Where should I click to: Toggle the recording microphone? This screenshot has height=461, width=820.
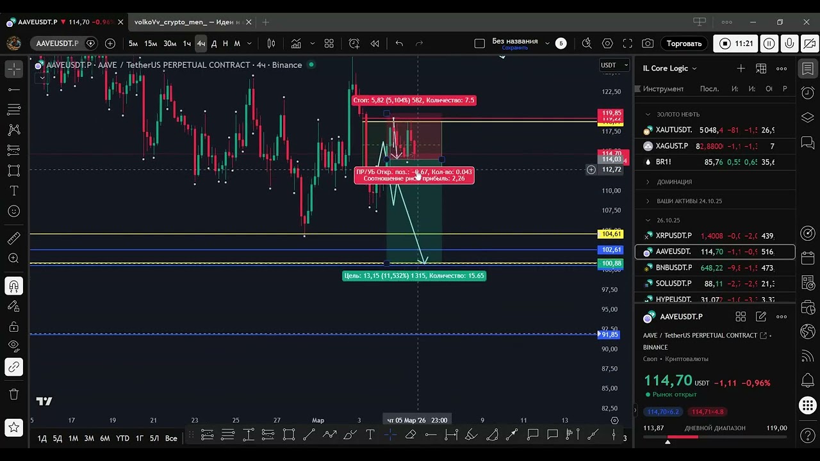click(x=790, y=44)
